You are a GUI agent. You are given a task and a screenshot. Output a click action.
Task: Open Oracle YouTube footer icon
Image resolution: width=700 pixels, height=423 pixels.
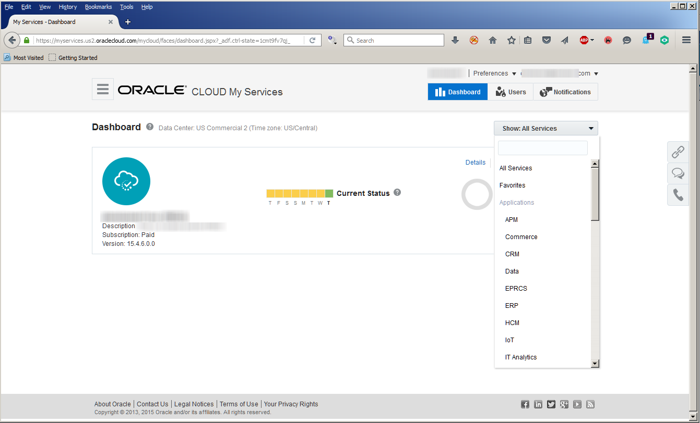(577, 404)
